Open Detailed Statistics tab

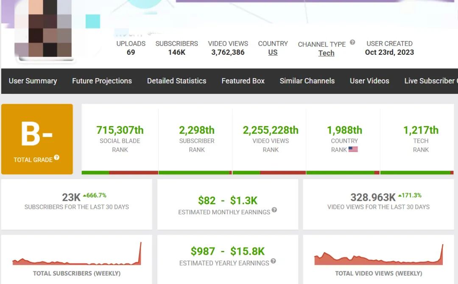[x=176, y=81]
